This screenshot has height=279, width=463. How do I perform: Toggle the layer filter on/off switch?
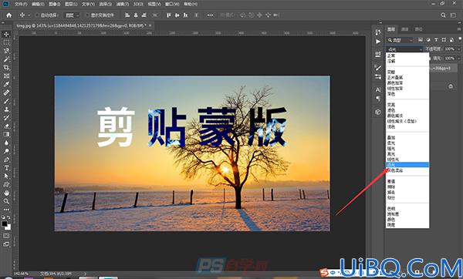460,39
